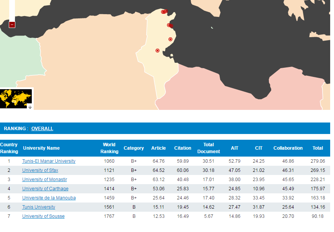Open University of Sousse link
Image resolution: width=334 pixels, height=232 pixels.
(x=43, y=216)
